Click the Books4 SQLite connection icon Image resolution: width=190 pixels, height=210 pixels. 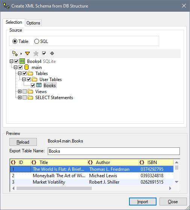22,61
